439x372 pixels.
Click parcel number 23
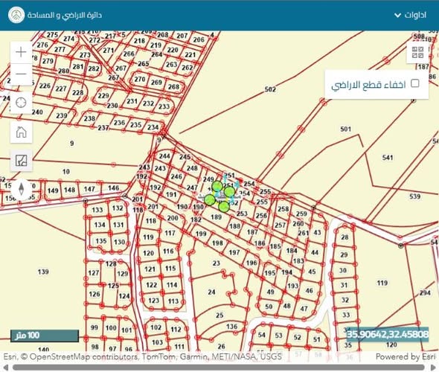tap(216, 263)
